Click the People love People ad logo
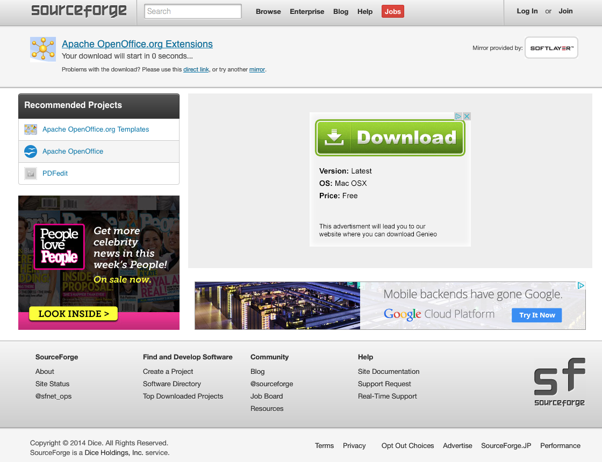The image size is (602, 462). pos(59,247)
